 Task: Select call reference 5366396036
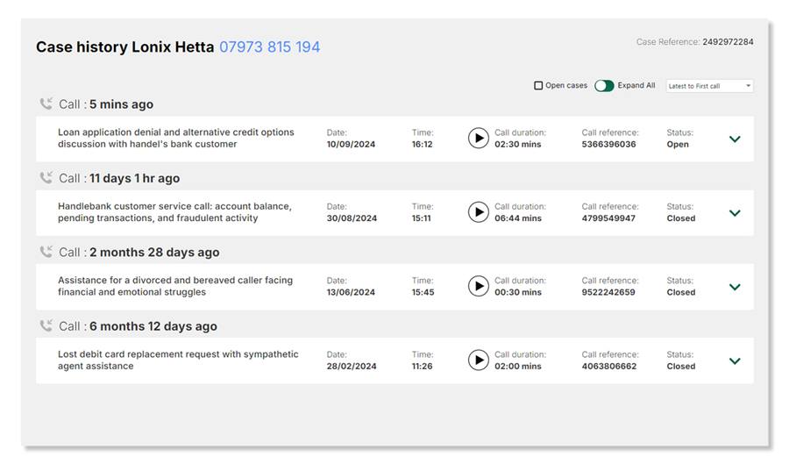pos(608,145)
